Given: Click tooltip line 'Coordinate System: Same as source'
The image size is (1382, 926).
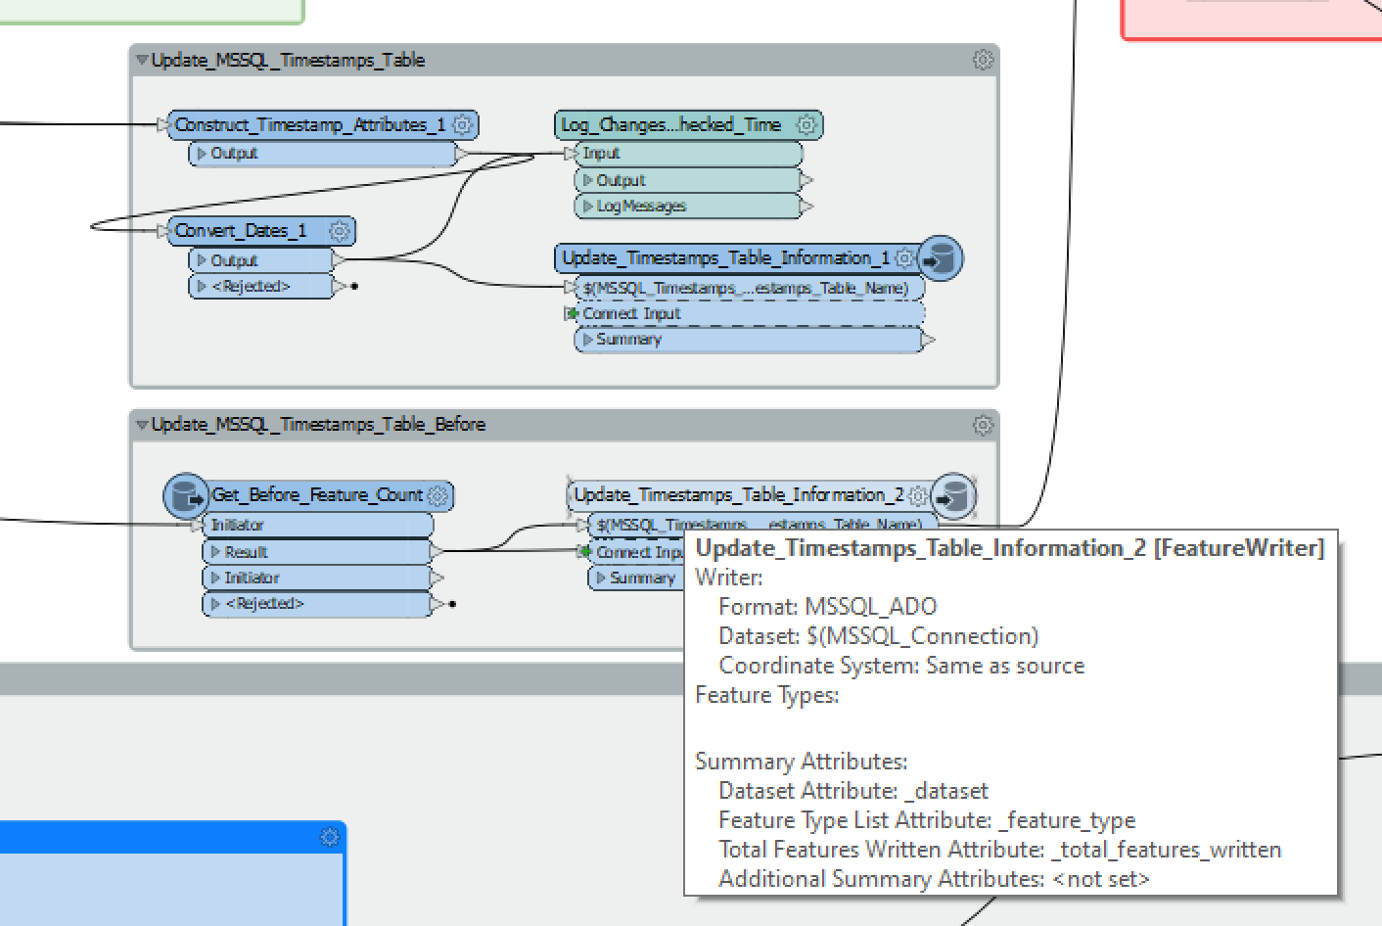Looking at the screenshot, I should [901, 666].
